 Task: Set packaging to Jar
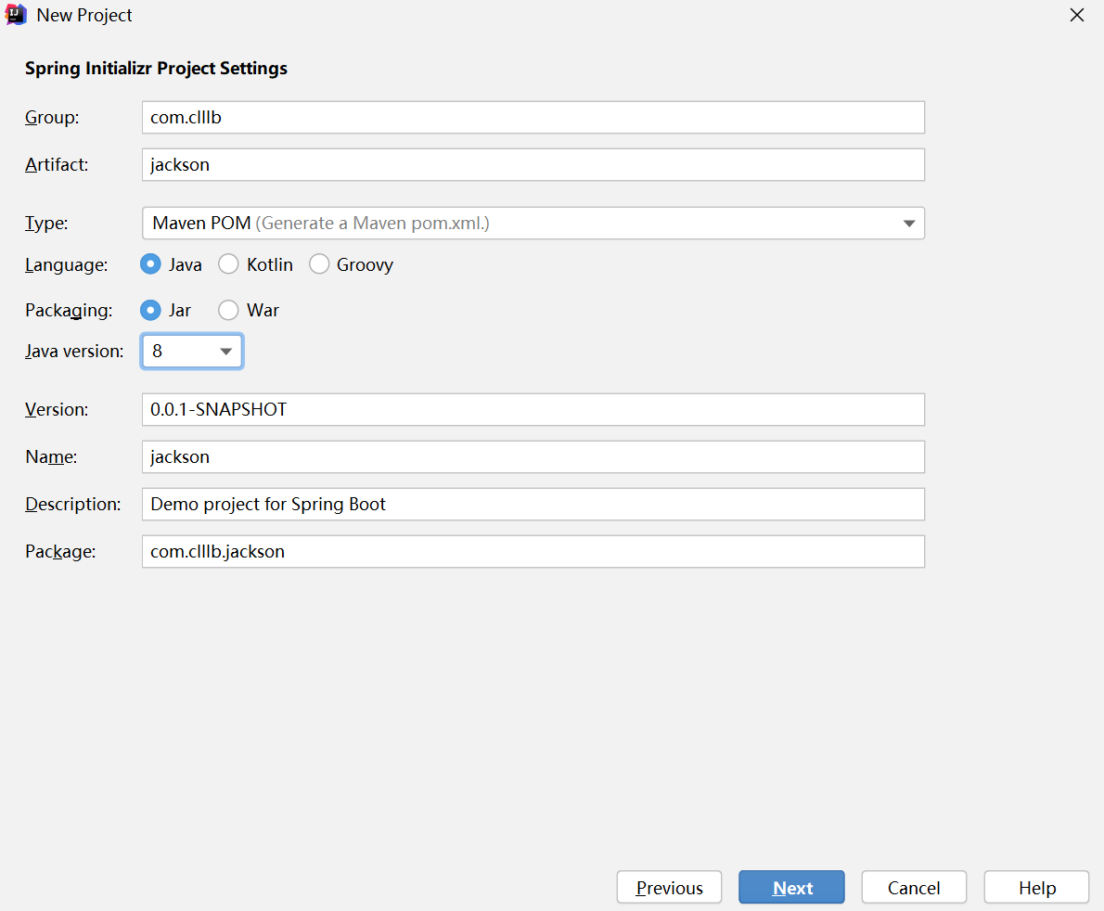[x=150, y=310]
